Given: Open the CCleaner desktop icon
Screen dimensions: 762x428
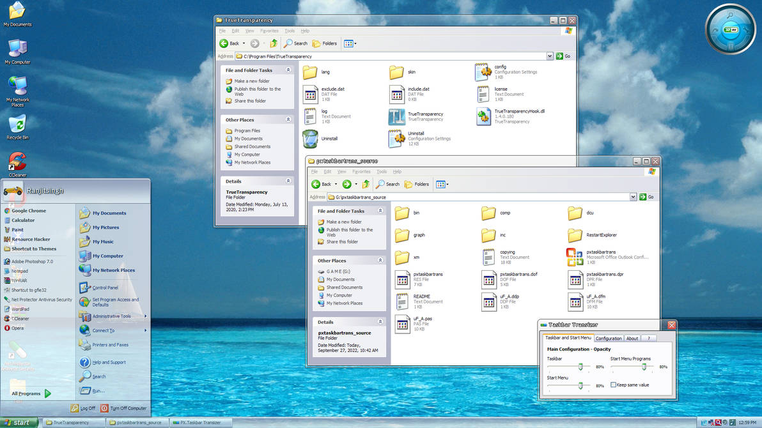Looking at the screenshot, I should tap(16, 161).
